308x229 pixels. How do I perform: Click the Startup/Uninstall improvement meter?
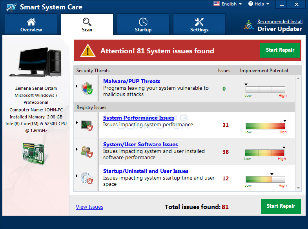coord(265,179)
